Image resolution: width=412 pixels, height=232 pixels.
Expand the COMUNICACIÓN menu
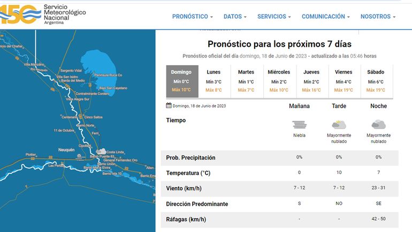click(x=325, y=17)
